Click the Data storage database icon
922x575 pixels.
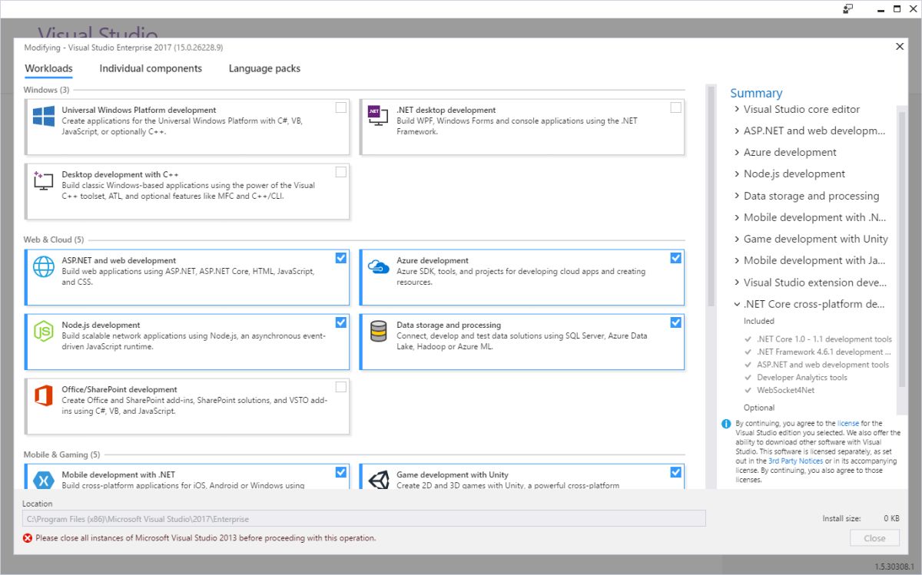tap(378, 332)
